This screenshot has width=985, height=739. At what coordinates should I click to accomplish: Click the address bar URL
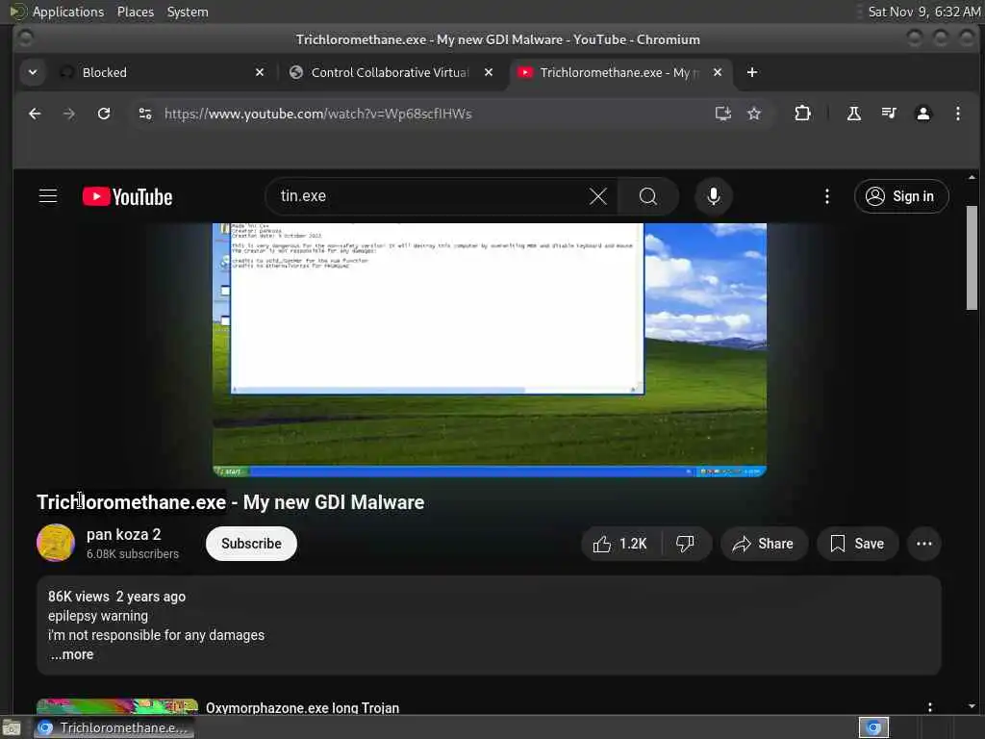tap(317, 114)
